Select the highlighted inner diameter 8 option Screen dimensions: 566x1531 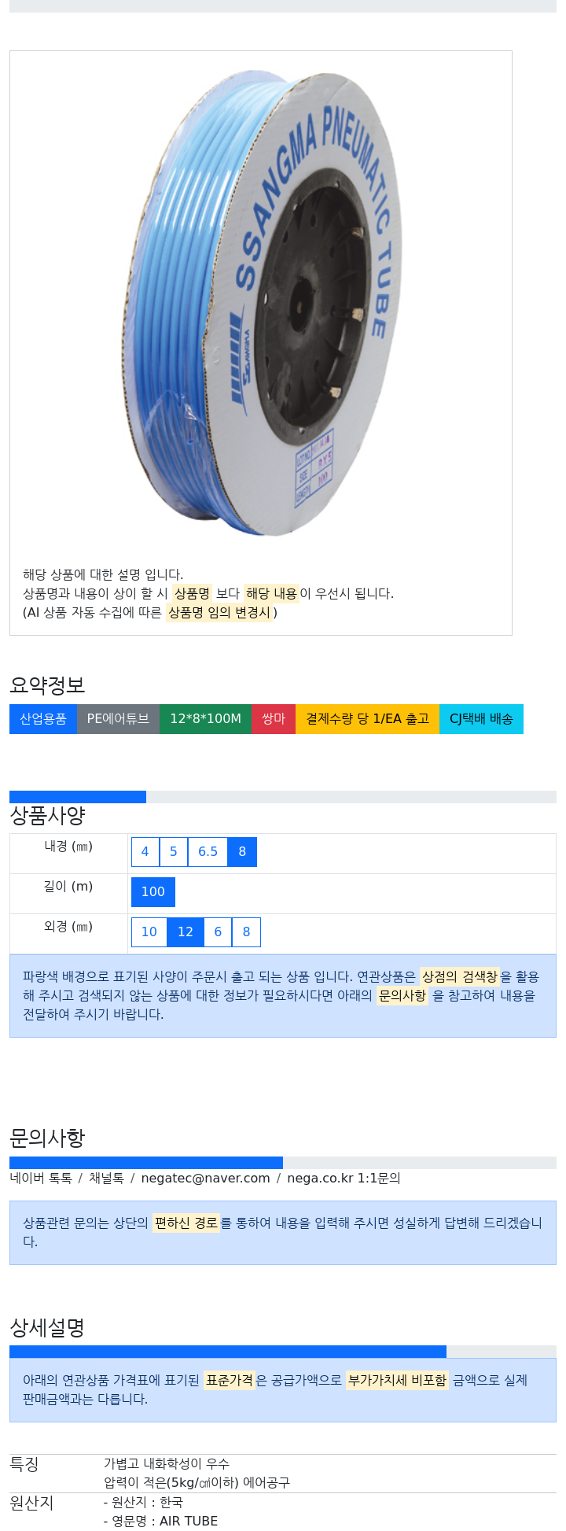tap(242, 852)
